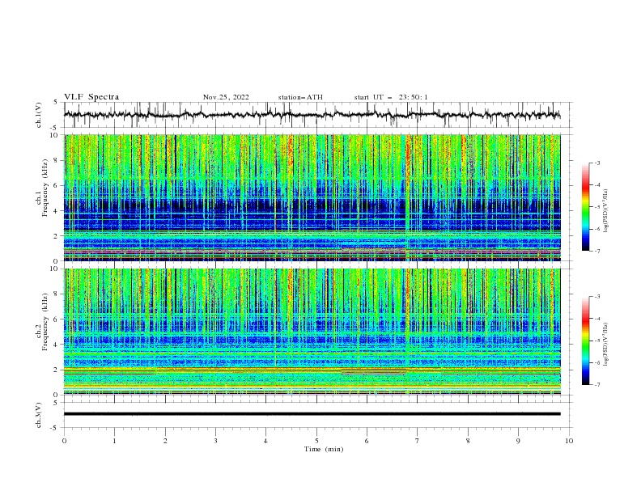Click inside the ch.1 spectrogram panel
This screenshot has width=641, height=495.
pyautogui.click(x=312, y=197)
